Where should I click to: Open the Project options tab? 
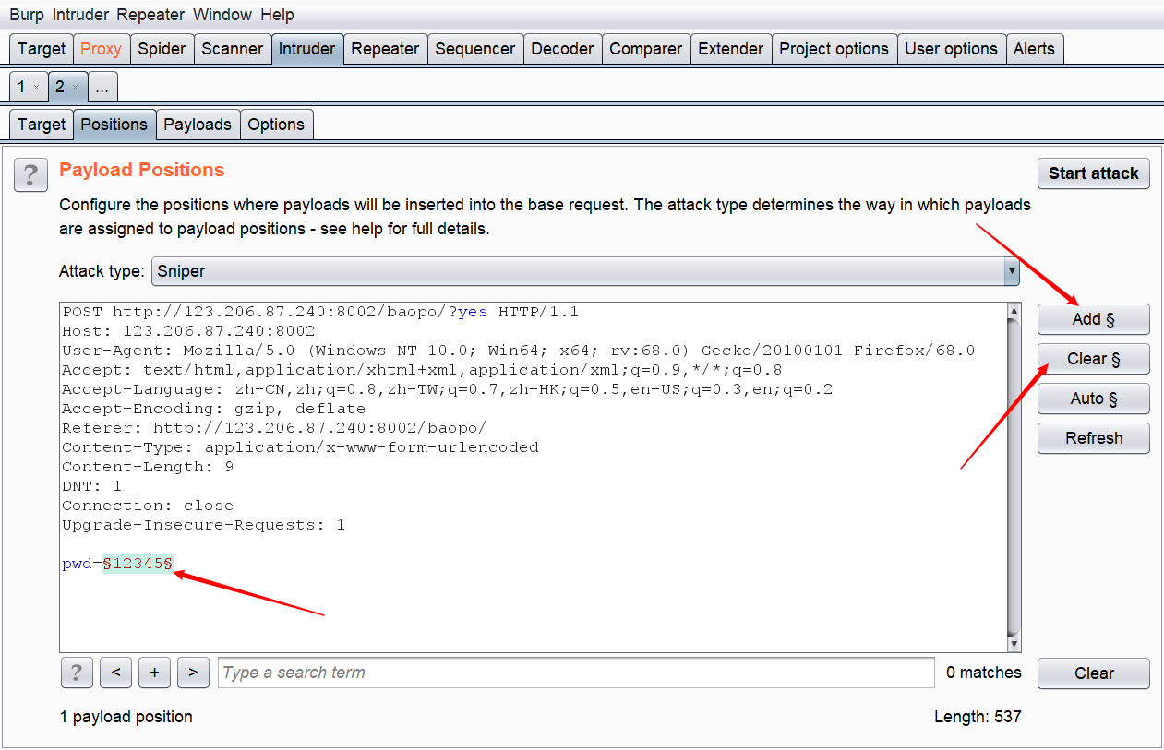click(834, 49)
